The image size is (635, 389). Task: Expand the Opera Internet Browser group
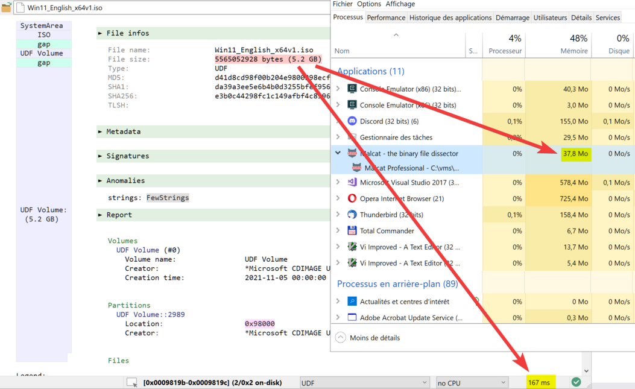pos(338,198)
